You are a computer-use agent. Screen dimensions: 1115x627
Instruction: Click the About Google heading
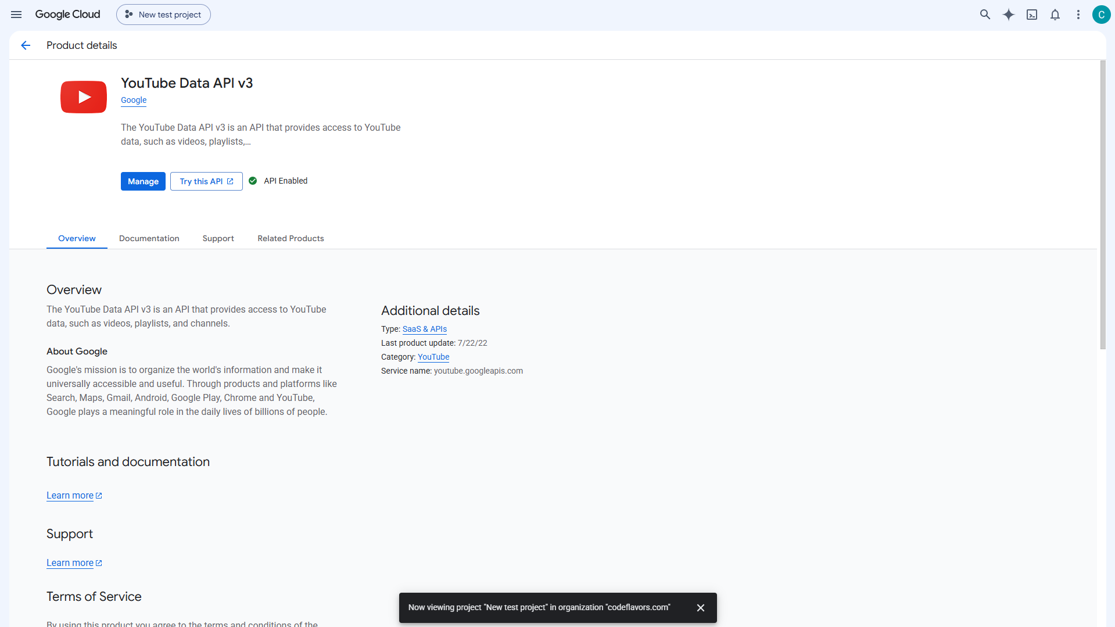tap(77, 352)
